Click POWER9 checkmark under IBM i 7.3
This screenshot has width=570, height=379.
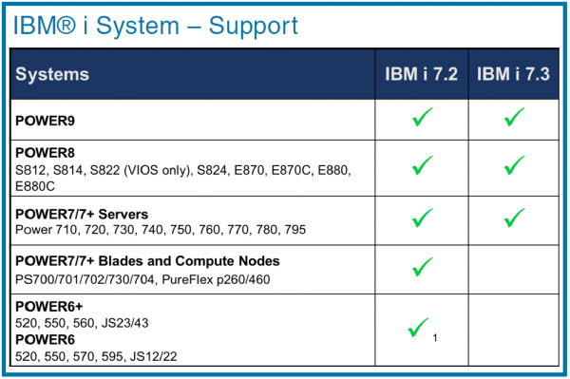tap(514, 117)
